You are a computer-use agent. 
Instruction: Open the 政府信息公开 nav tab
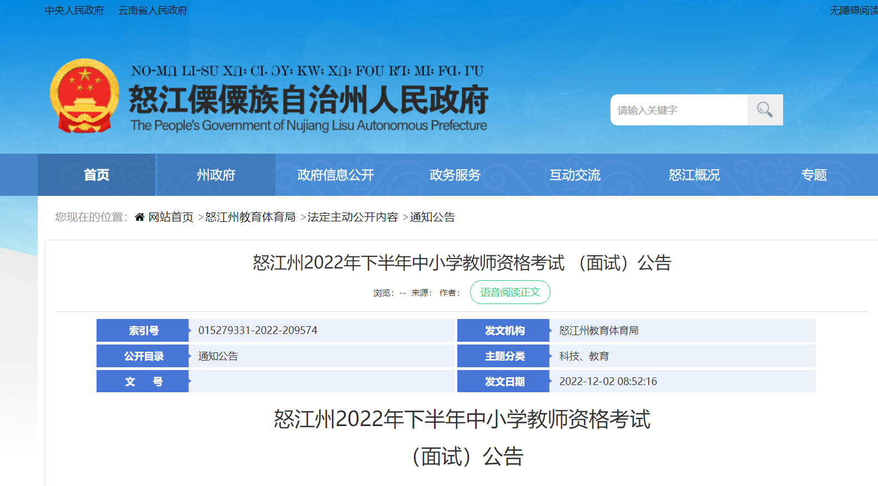click(335, 175)
